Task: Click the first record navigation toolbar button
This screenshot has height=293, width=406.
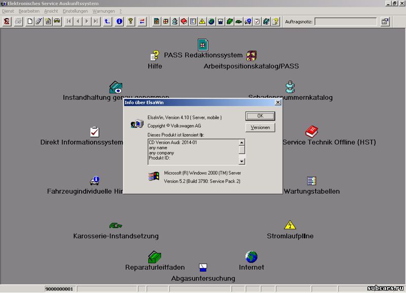Action: [x=69, y=21]
